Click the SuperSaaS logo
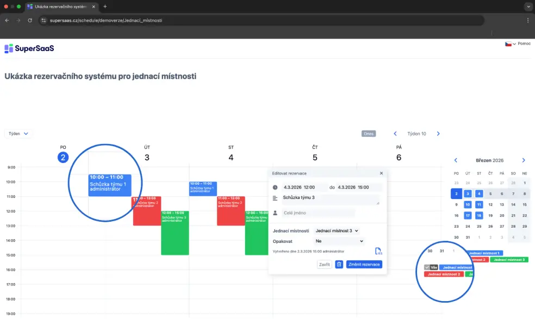This screenshot has height=319, width=535. click(29, 48)
